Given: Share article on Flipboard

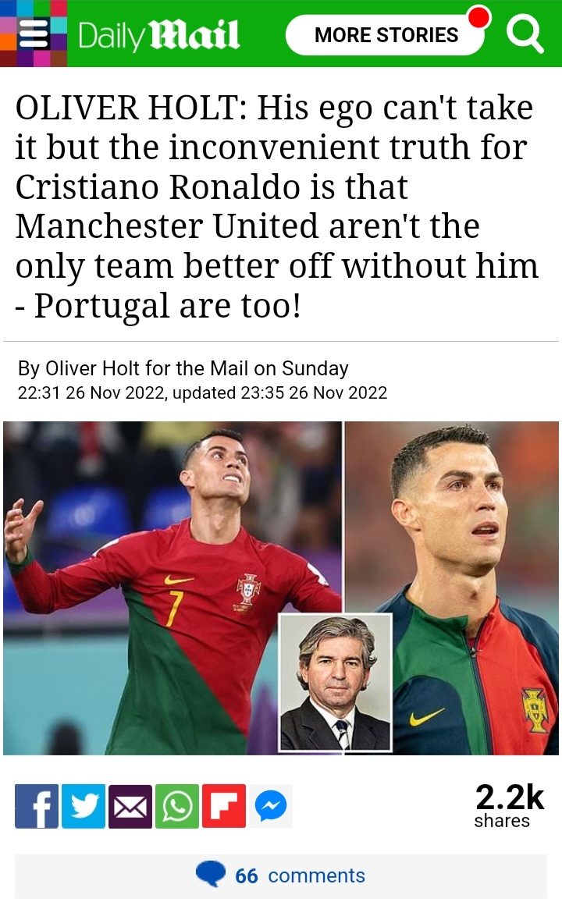Looking at the screenshot, I should [x=224, y=806].
